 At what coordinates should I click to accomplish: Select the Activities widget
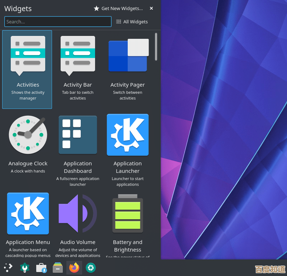pyautogui.click(x=28, y=69)
